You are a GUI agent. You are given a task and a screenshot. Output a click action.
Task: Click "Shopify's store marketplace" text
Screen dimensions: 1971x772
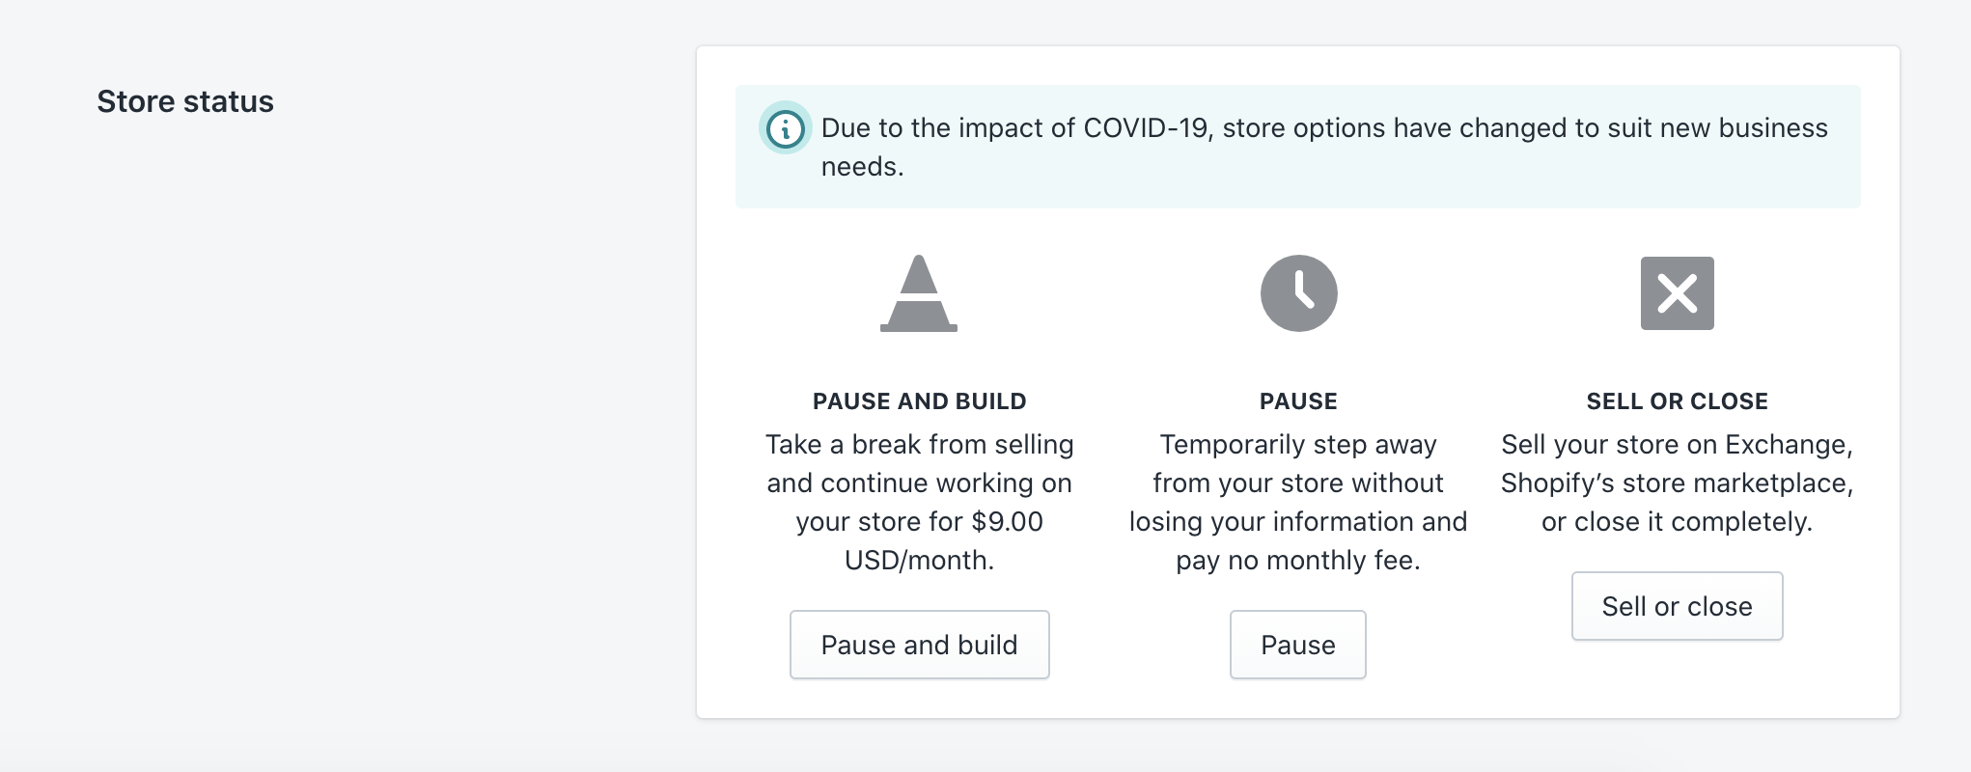[1677, 483]
